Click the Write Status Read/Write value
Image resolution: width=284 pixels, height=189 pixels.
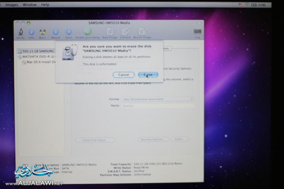[141, 167]
